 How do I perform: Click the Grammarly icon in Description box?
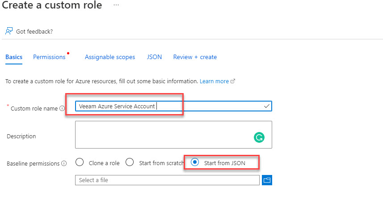pyautogui.click(x=259, y=138)
